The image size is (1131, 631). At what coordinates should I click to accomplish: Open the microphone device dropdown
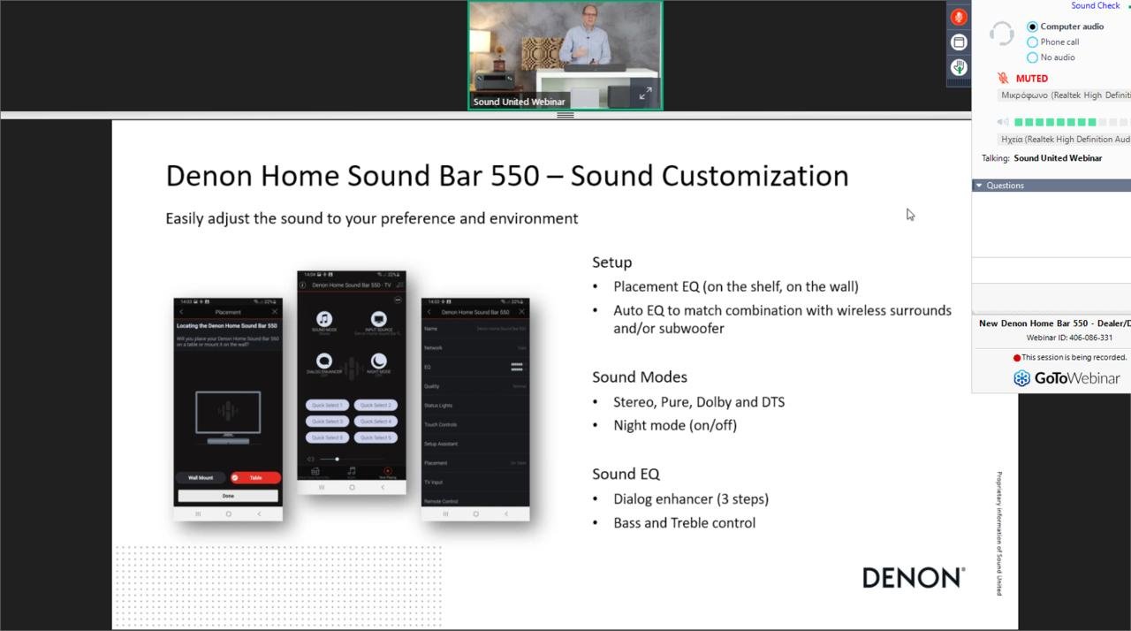point(1064,95)
